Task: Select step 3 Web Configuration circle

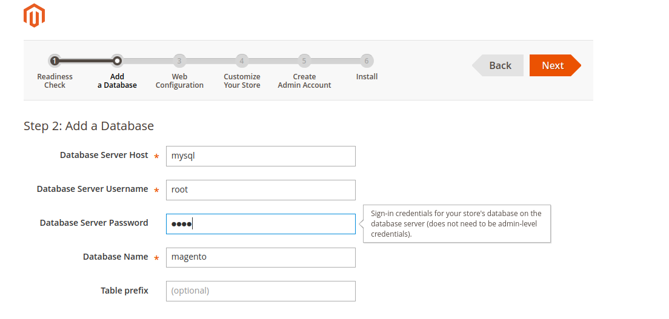Action: (x=179, y=61)
